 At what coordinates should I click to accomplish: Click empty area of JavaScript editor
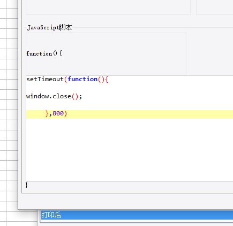click(x=130, y=150)
